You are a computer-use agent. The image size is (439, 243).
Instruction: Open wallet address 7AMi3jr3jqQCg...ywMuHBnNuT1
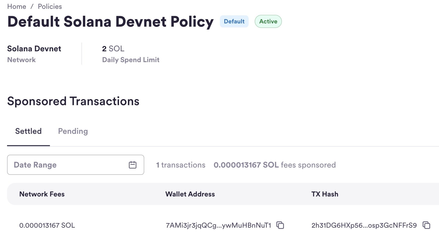(218, 225)
